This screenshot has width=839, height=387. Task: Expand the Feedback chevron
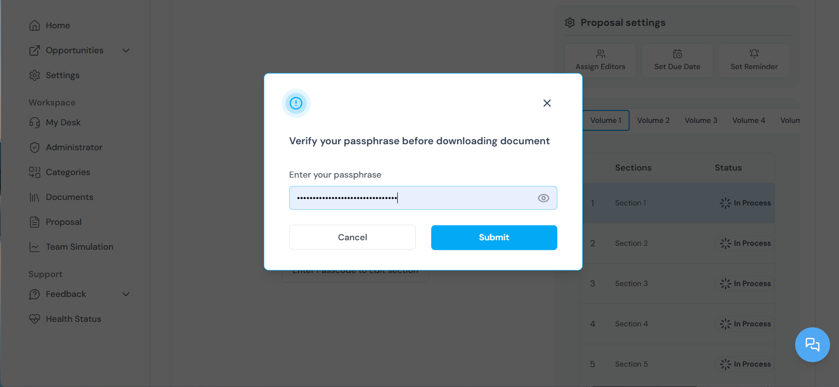tap(126, 294)
